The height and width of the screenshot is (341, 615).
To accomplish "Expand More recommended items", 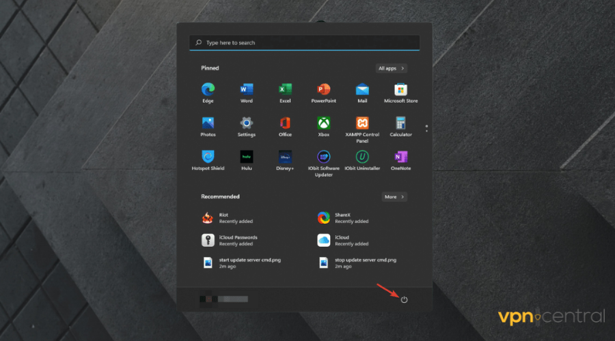I will 394,196.
